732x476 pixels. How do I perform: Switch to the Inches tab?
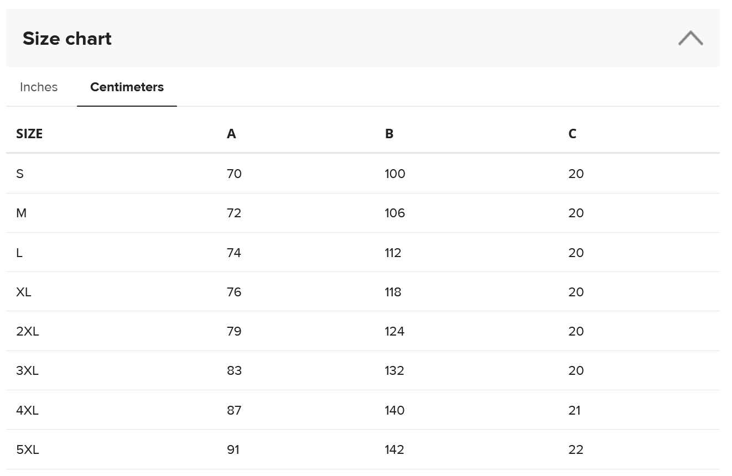pos(39,87)
